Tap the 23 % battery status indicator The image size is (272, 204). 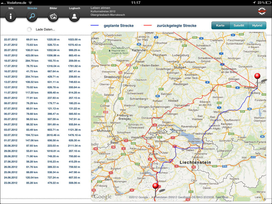coord(264,3)
